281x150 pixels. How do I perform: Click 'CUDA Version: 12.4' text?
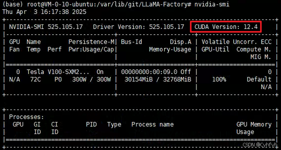(226, 27)
